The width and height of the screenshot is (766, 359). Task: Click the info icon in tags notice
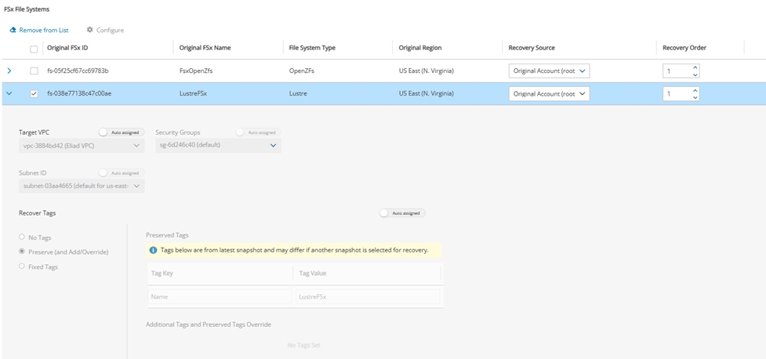(153, 250)
